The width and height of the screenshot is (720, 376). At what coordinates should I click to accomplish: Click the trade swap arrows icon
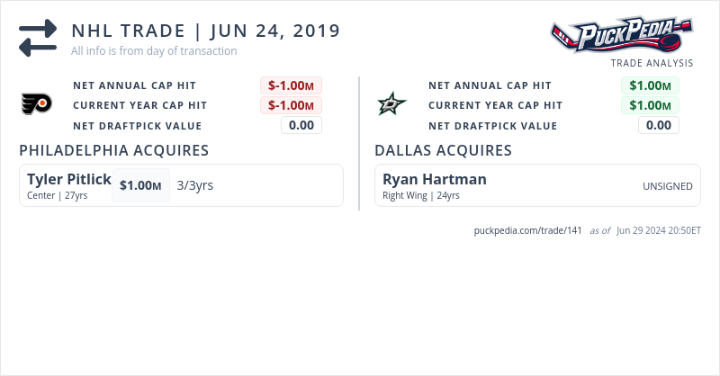point(38,38)
